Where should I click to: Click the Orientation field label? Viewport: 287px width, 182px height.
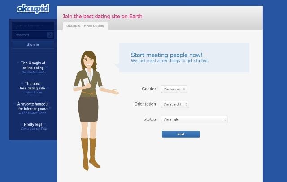pos(145,104)
